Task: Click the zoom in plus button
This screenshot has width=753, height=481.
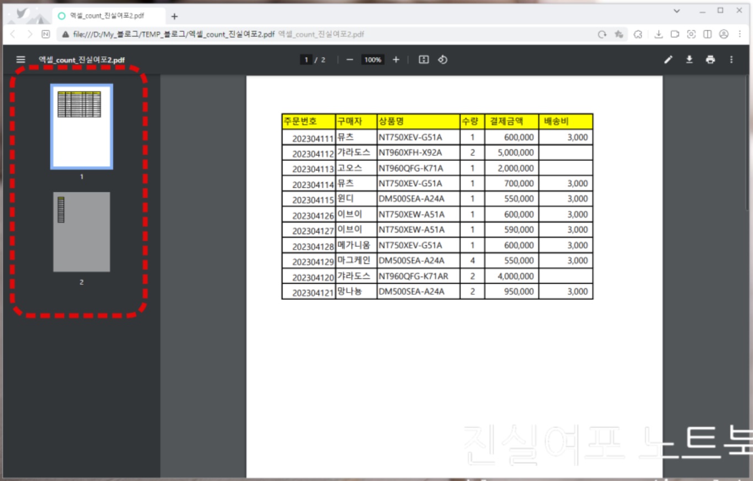Action: click(396, 60)
